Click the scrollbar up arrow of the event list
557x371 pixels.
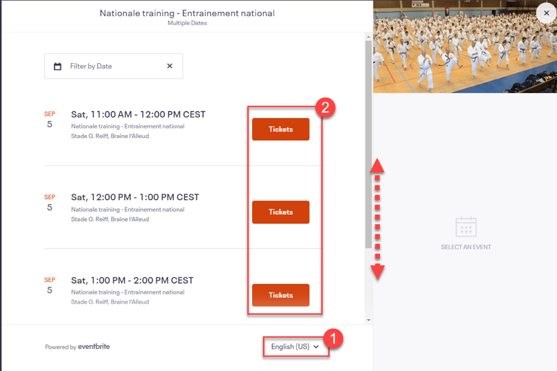[x=369, y=37]
